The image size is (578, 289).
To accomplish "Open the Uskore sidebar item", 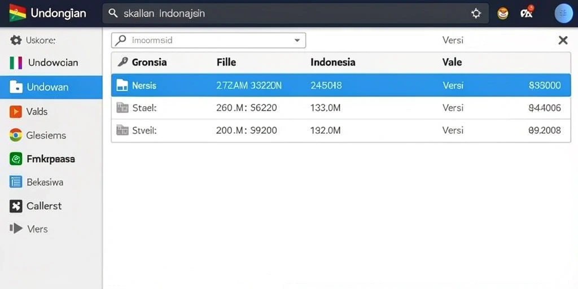I will [51, 40].
